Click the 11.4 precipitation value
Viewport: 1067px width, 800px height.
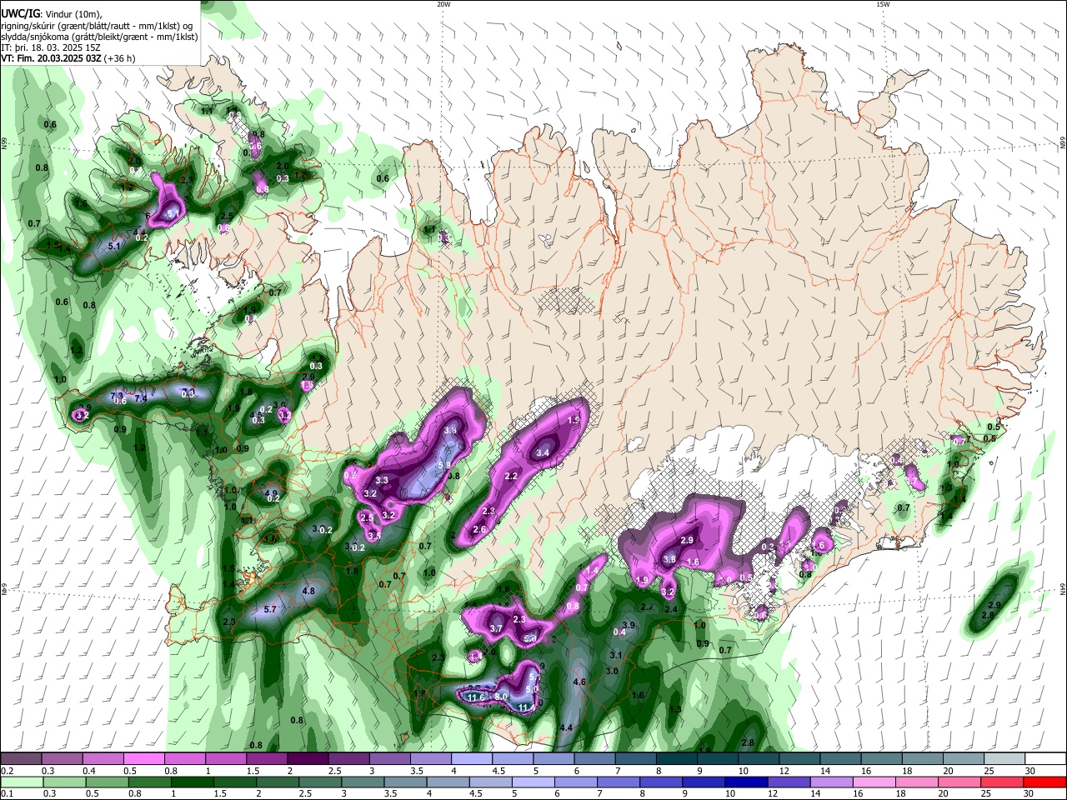pyautogui.click(x=527, y=707)
